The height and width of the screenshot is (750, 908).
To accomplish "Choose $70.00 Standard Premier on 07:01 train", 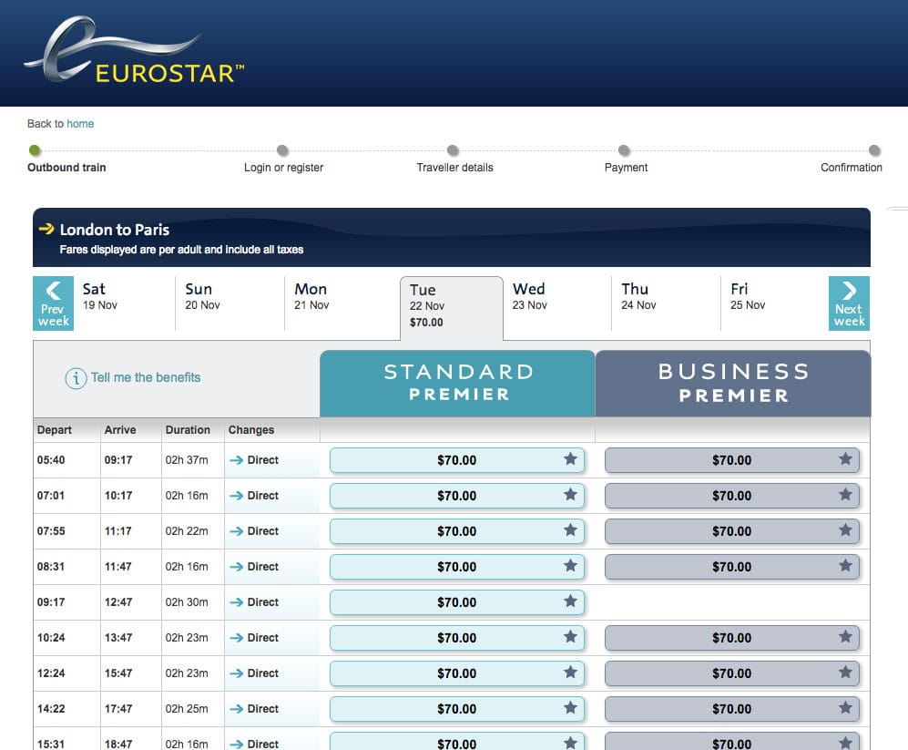I will click(457, 496).
